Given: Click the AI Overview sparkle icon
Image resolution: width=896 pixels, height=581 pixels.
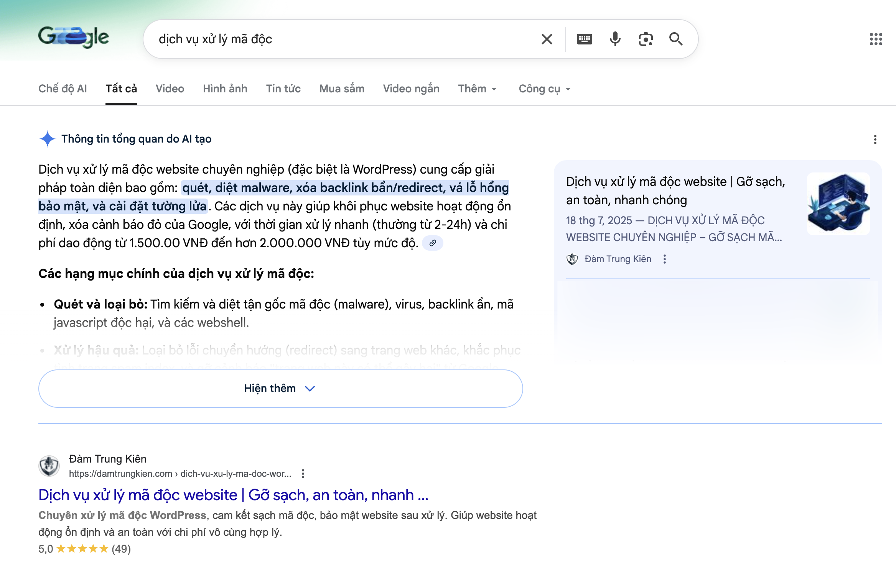Looking at the screenshot, I should 48,139.
